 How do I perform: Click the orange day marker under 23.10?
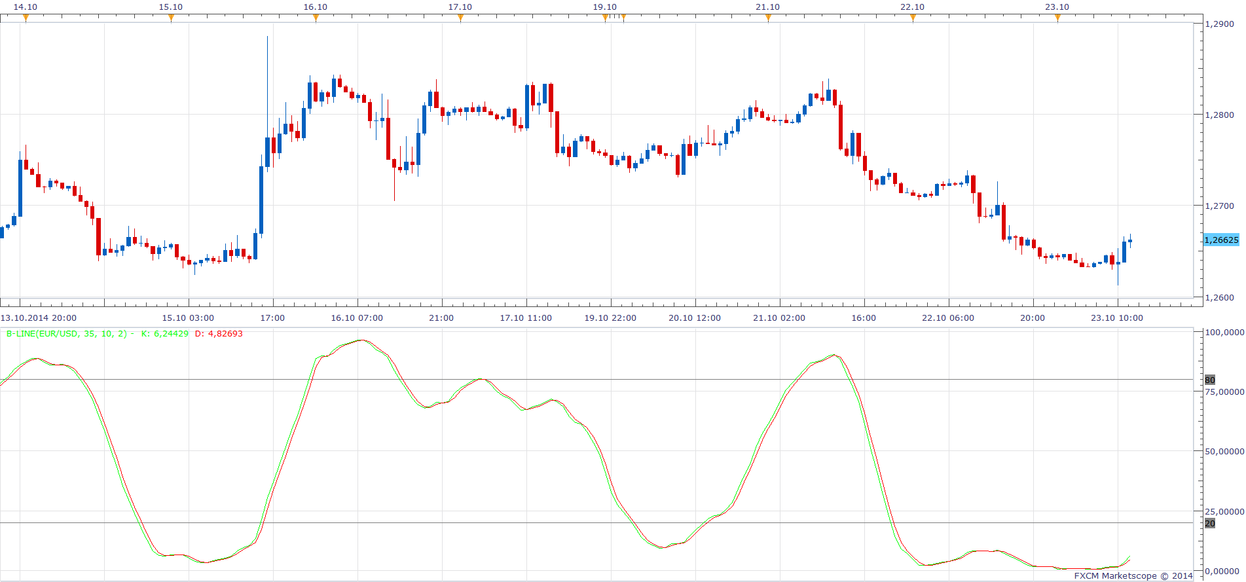coord(1057,18)
